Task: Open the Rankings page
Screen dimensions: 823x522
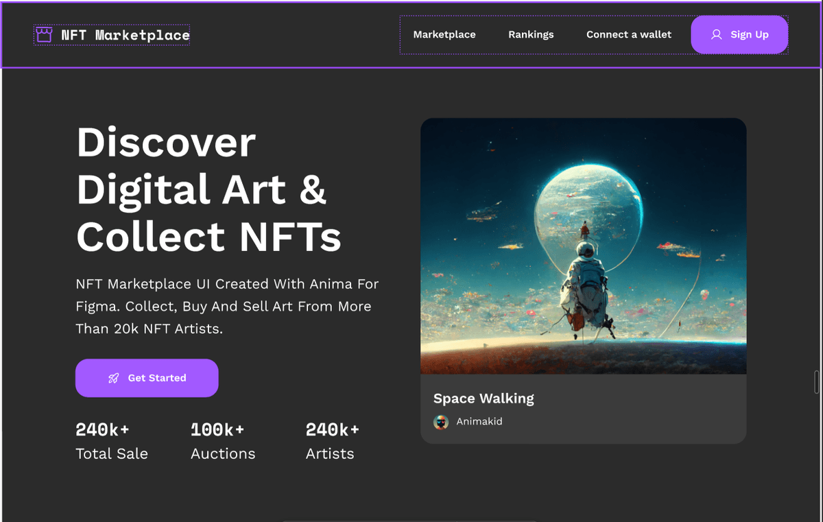Action: coord(531,34)
